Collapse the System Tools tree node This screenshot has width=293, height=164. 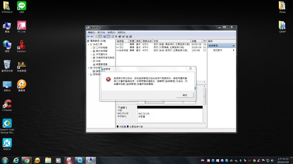click(89, 45)
